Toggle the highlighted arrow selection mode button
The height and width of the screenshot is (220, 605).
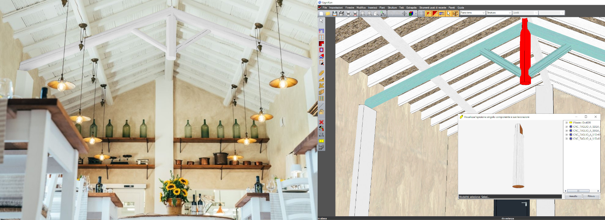(x=448, y=14)
